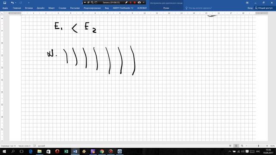Open Task View on the taskbar

click(22, 151)
